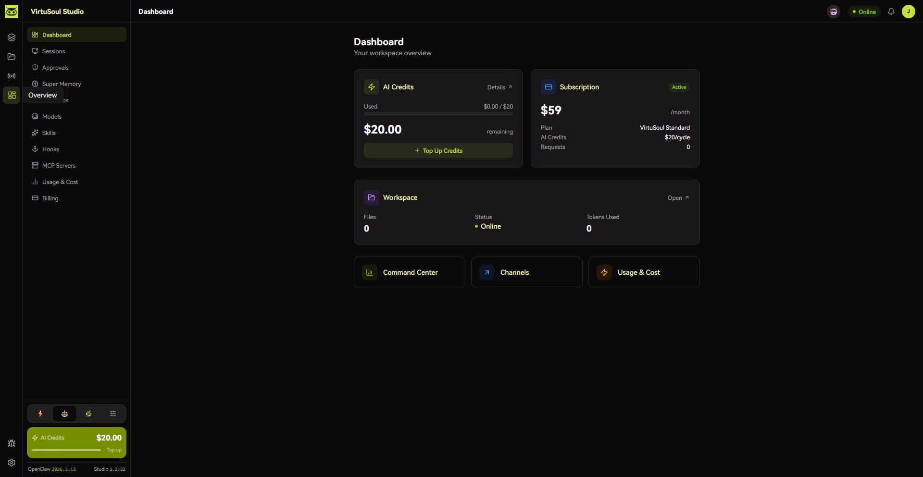
Task: Open Models in the sidebar
Action: click(x=76, y=116)
